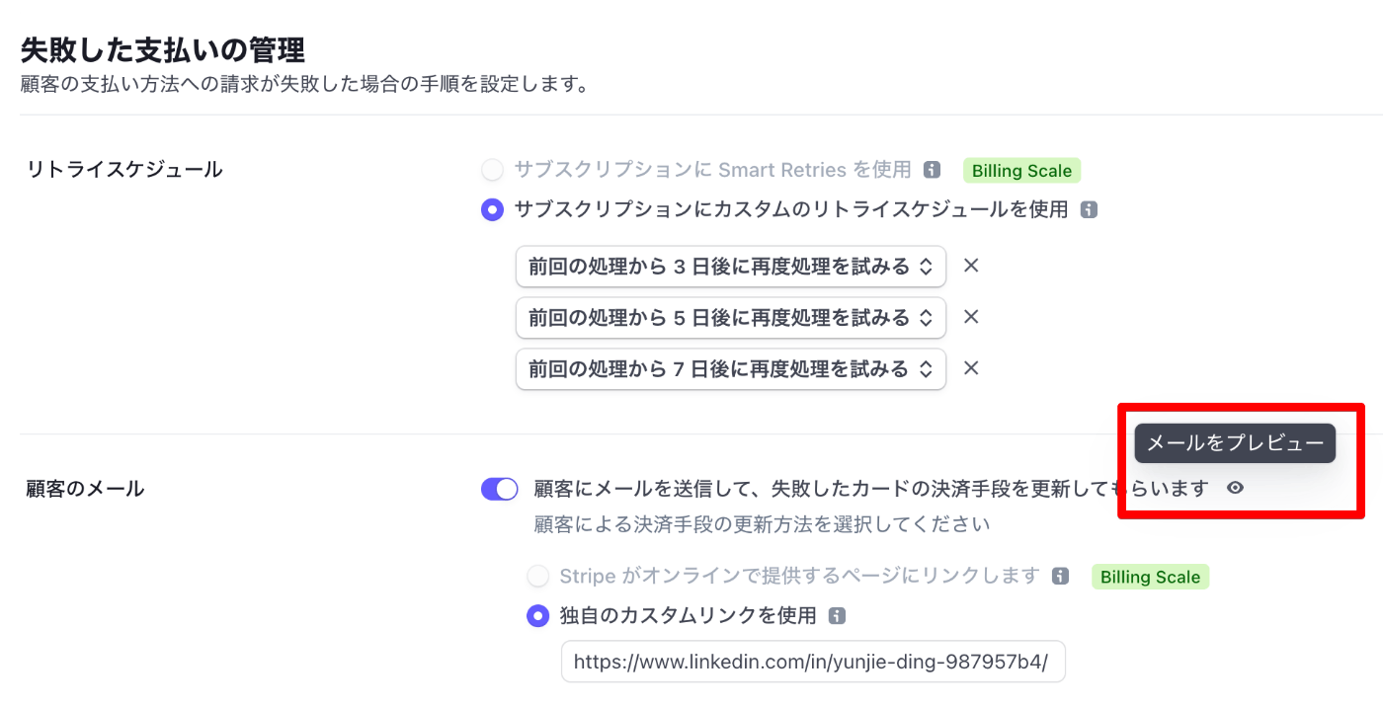1383x707 pixels.
Task: Click the メールをプレビュー tooltip
Action: [1235, 443]
